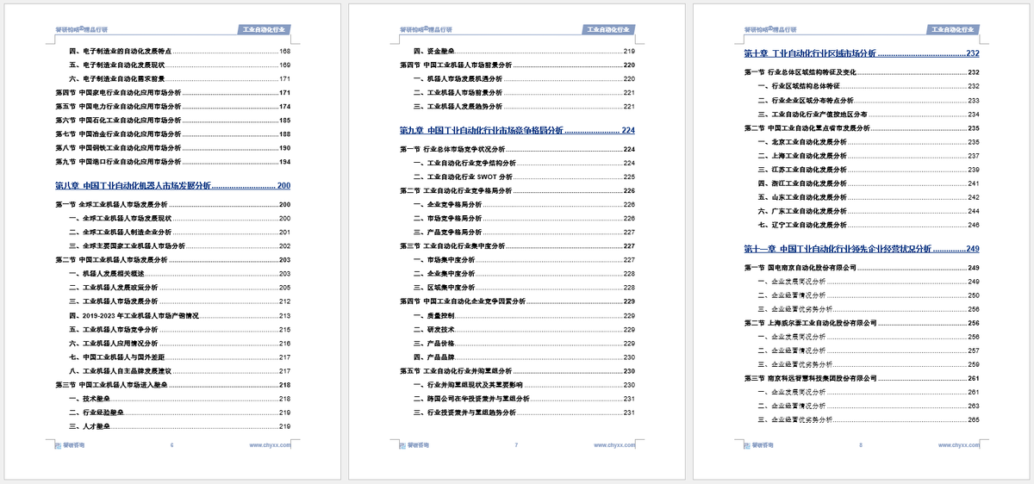Select 第二节 工业自动化行业竞争格局分析
This screenshot has width=1034, height=484.
point(517,191)
